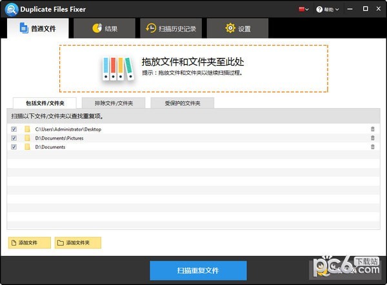The height and width of the screenshot is (285, 387).
Task: Switch to the 结果 results tab
Action: coord(104,28)
